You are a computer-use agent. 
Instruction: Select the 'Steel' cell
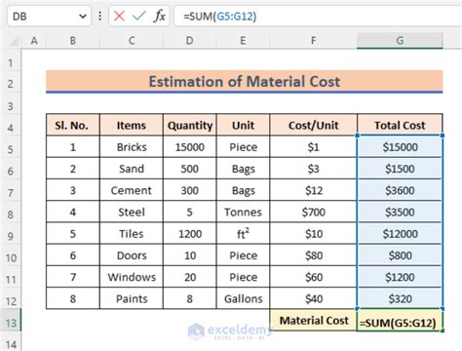click(x=132, y=212)
